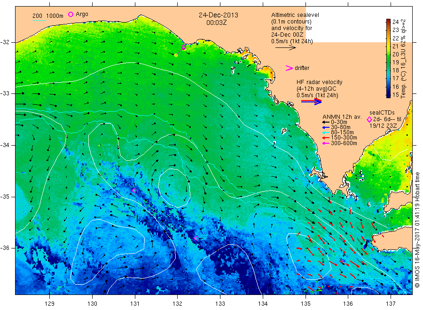Click the '1000m' depth contour label

click(x=55, y=16)
